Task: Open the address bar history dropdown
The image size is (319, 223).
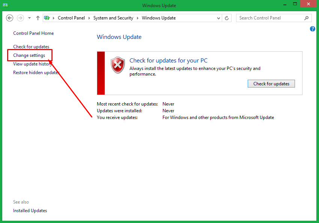Action: (218, 18)
